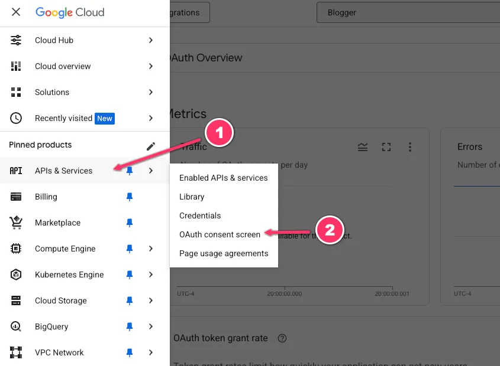
Task: Open the VPC Network label
Action: (x=59, y=352)
